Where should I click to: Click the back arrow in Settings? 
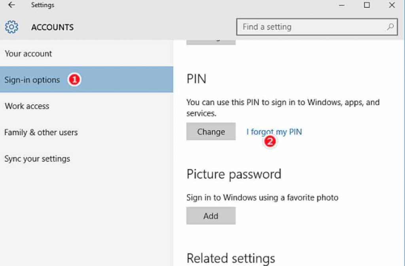[10, 5]
